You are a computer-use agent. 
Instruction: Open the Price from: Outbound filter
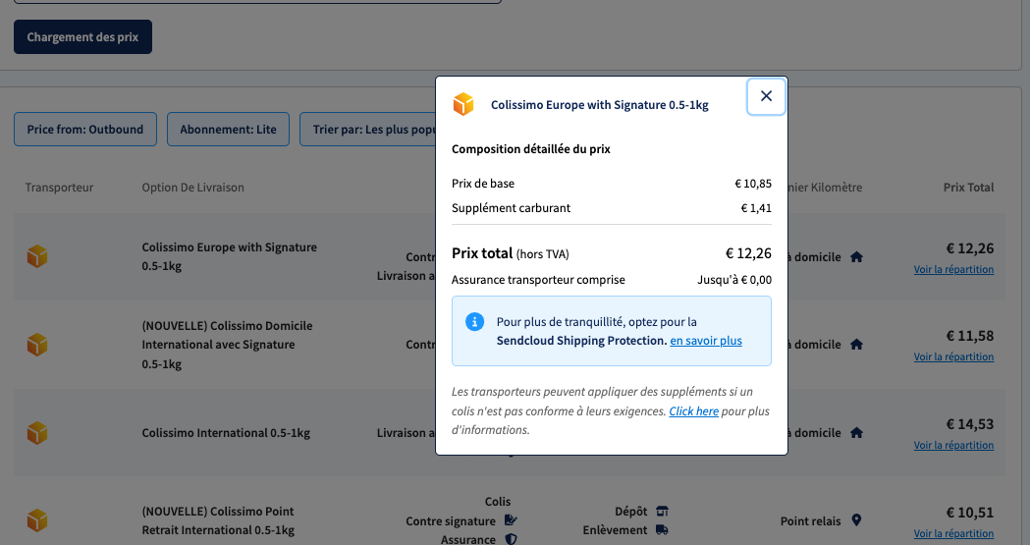click(x=85, y=130)
